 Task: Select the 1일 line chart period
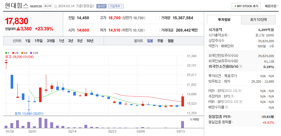pyautogui.click(x=28, y=41)
